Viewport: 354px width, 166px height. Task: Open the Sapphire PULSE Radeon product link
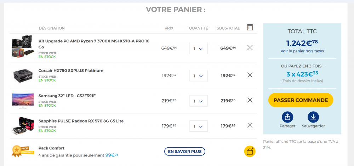pyautogui.click(x=81, y=121)
